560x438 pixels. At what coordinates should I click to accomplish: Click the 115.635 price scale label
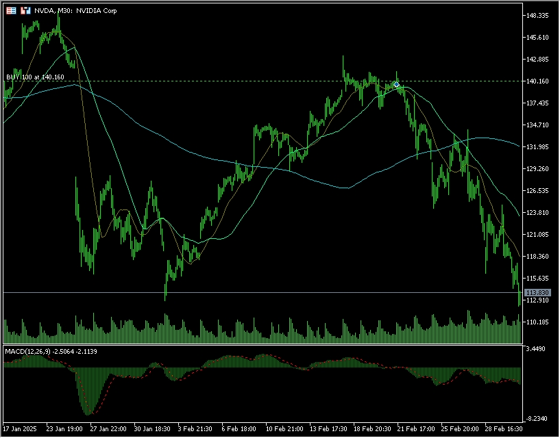click(537, 279)
